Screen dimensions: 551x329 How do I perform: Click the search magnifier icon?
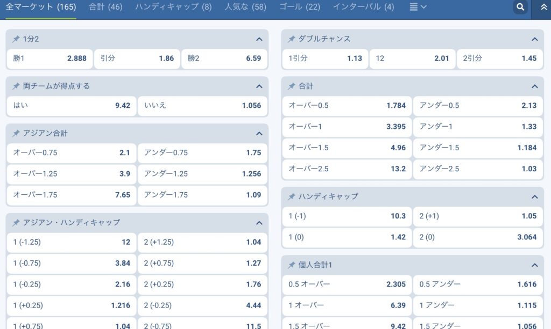pyautogui.click(x=520, y=7)
